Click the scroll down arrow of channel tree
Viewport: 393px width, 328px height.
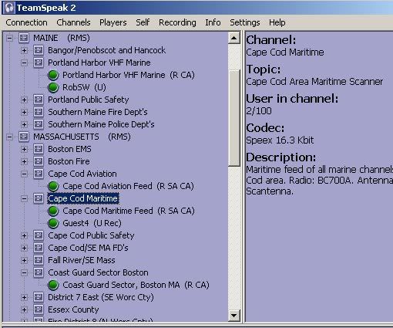tap(234, 316)
